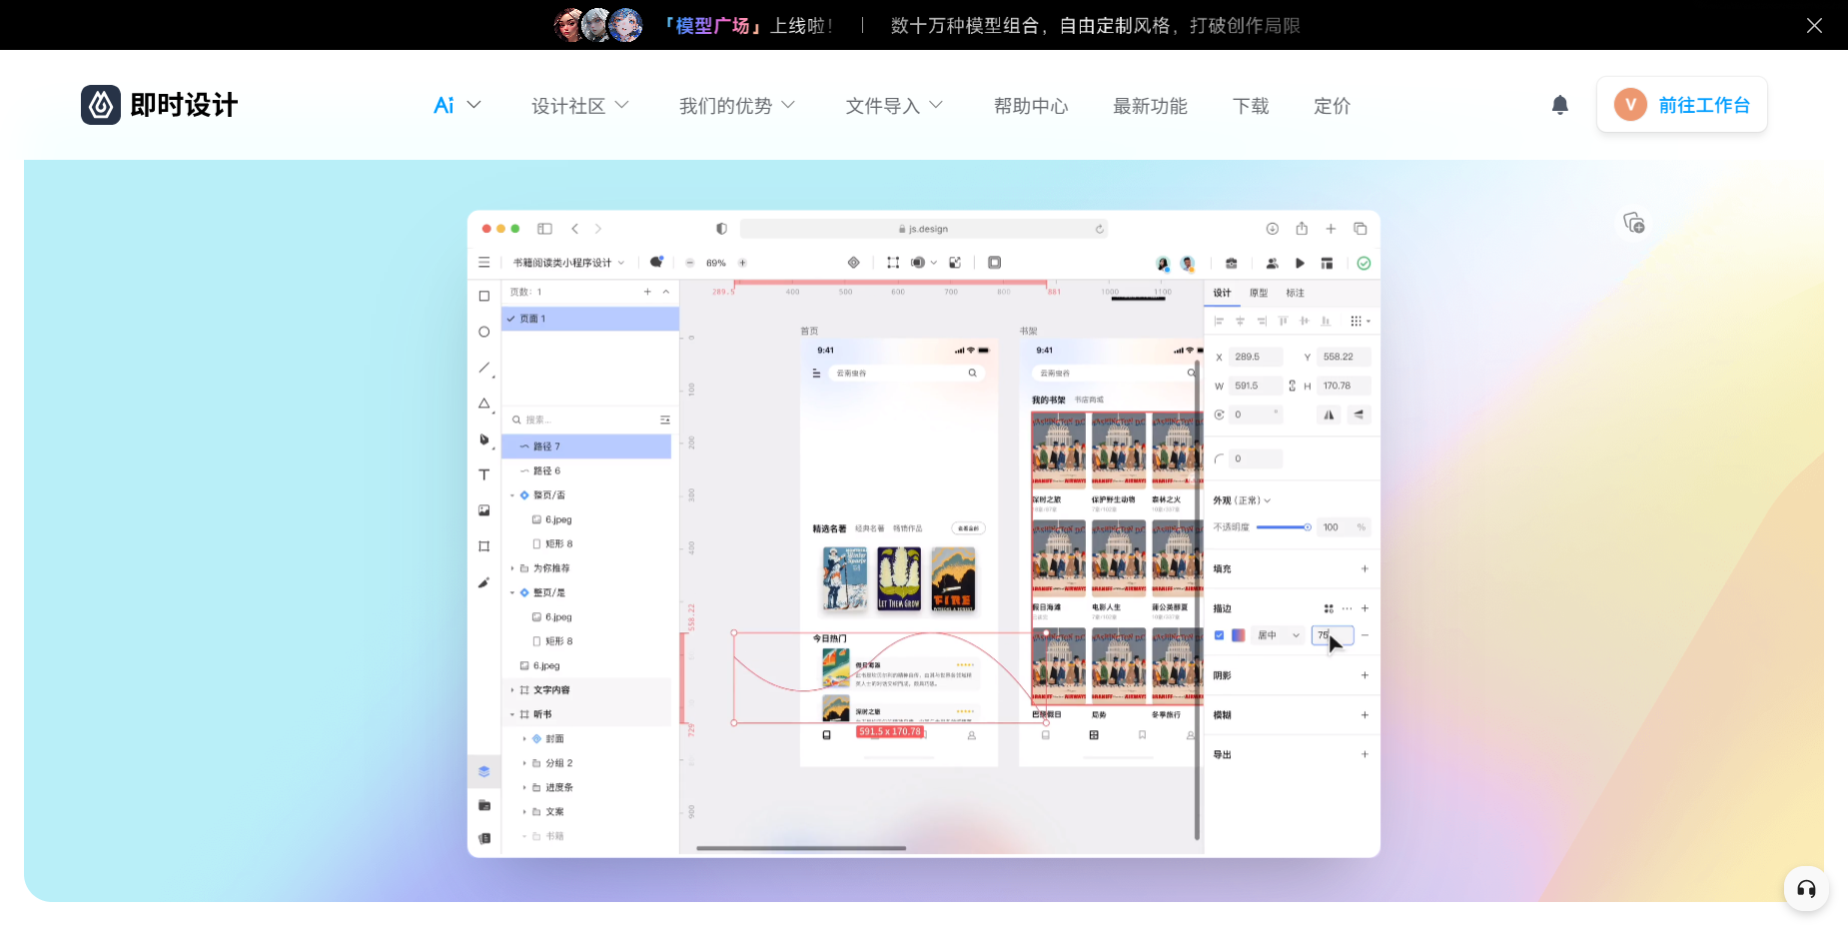Open the stroke position dropdown 居中

pyautogui.click(x=1278, y=635)
